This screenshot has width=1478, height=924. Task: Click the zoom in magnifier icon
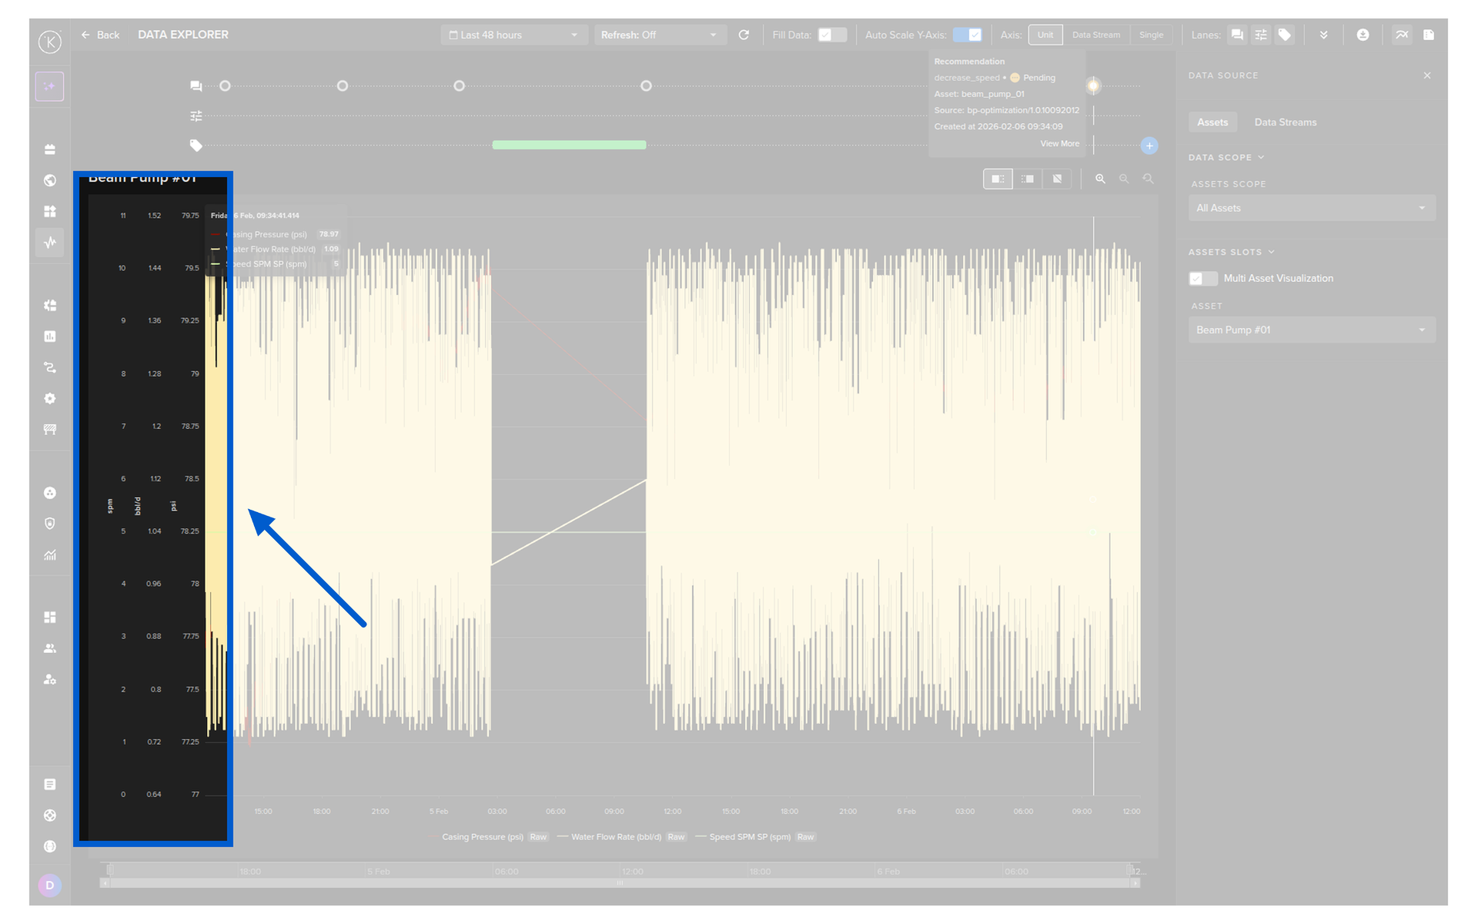1100,179
